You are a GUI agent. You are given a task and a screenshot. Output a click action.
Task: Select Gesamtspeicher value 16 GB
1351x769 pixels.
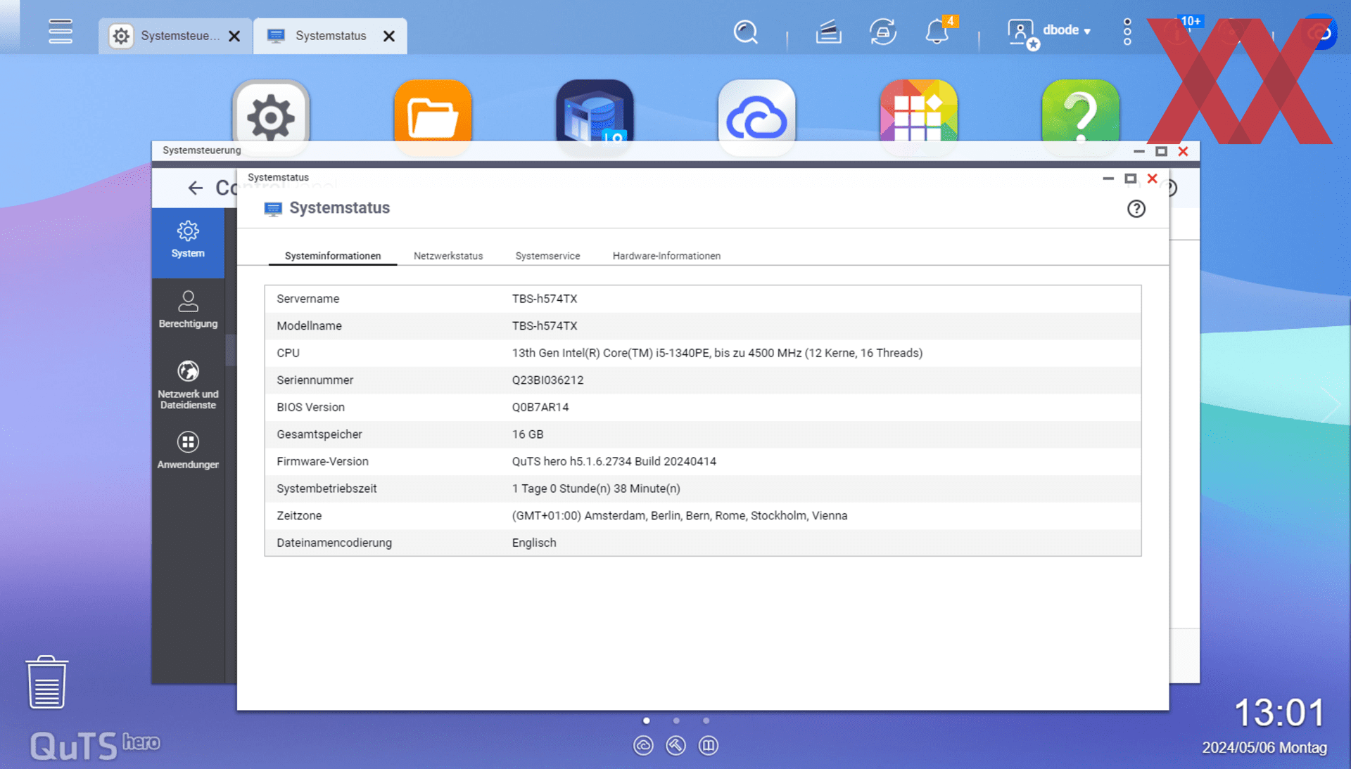pyautogui.click(x=528, y=434)
